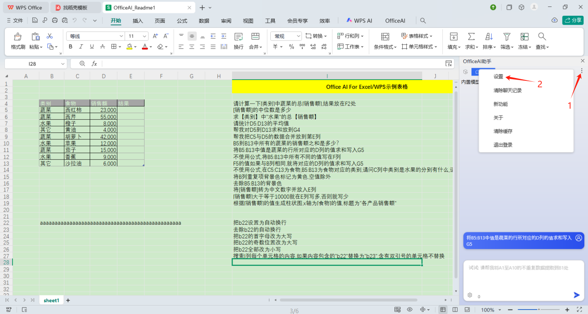Open OfficeAI panel three-dot more menu

pos(582,71)
